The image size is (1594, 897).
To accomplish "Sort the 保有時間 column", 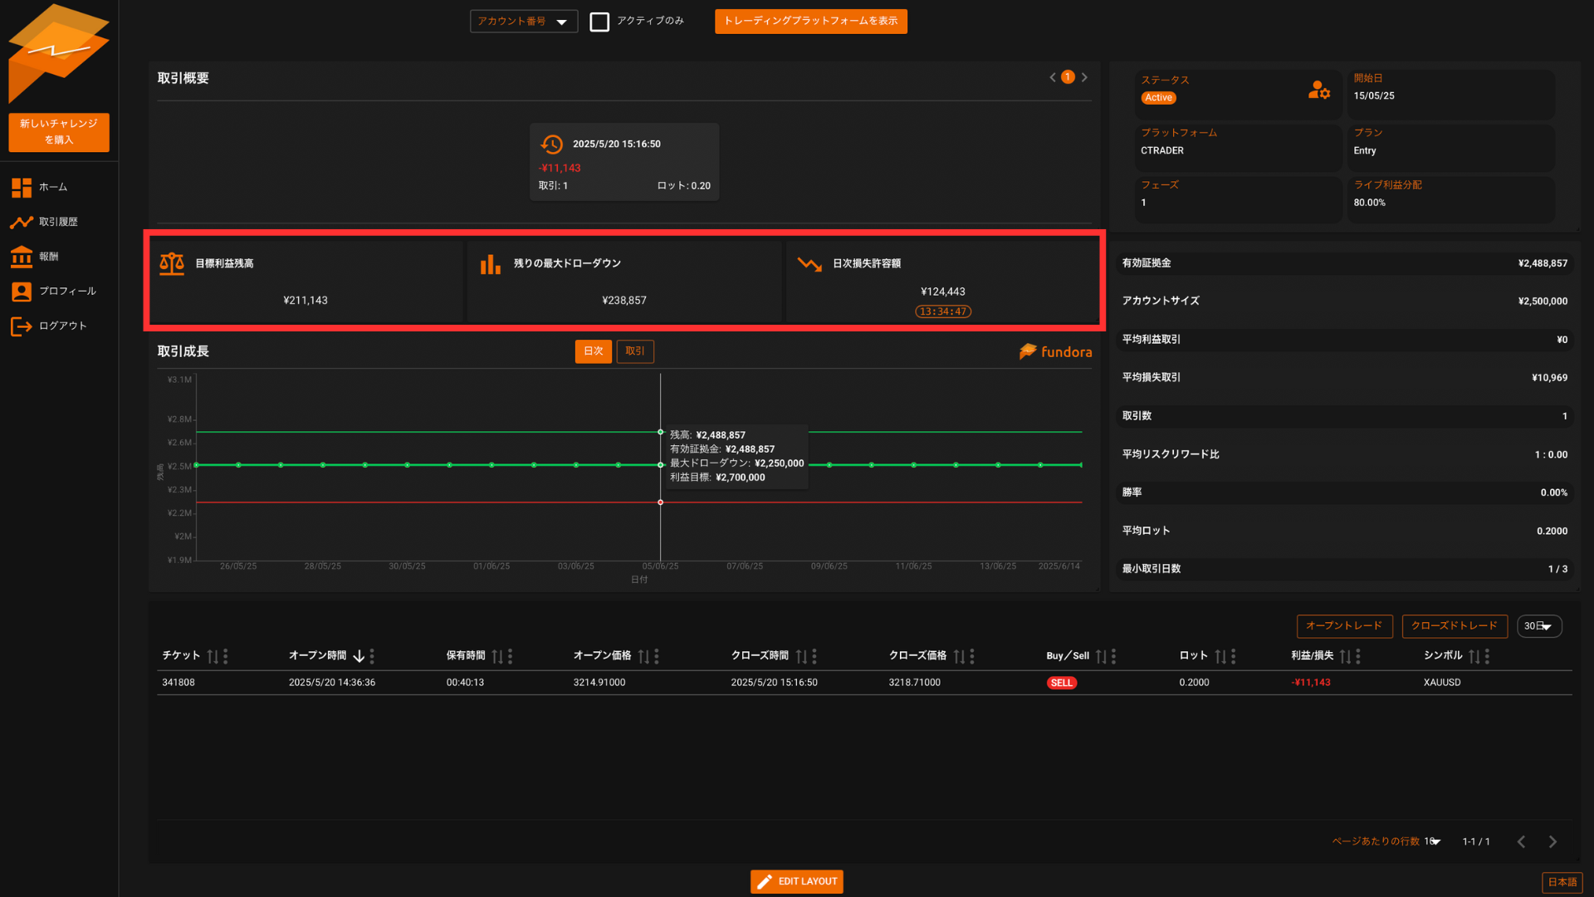I will pyautogui.click(x=497, y=656).
